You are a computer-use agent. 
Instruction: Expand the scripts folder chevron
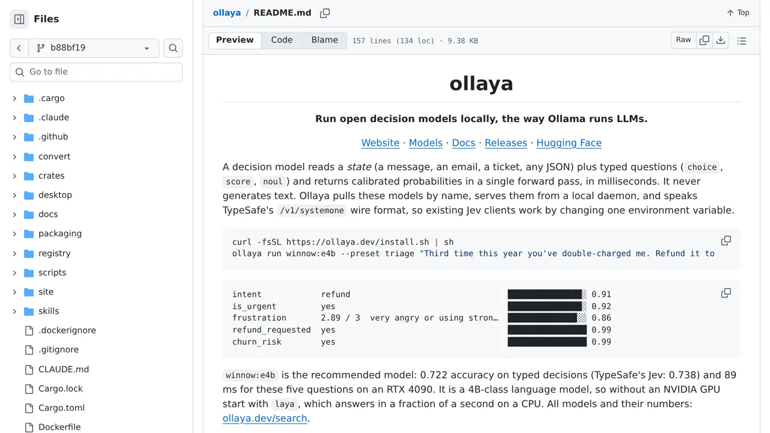click(14, 272)
